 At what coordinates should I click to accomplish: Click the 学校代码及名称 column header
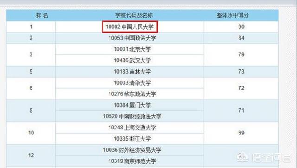[134, 15]
